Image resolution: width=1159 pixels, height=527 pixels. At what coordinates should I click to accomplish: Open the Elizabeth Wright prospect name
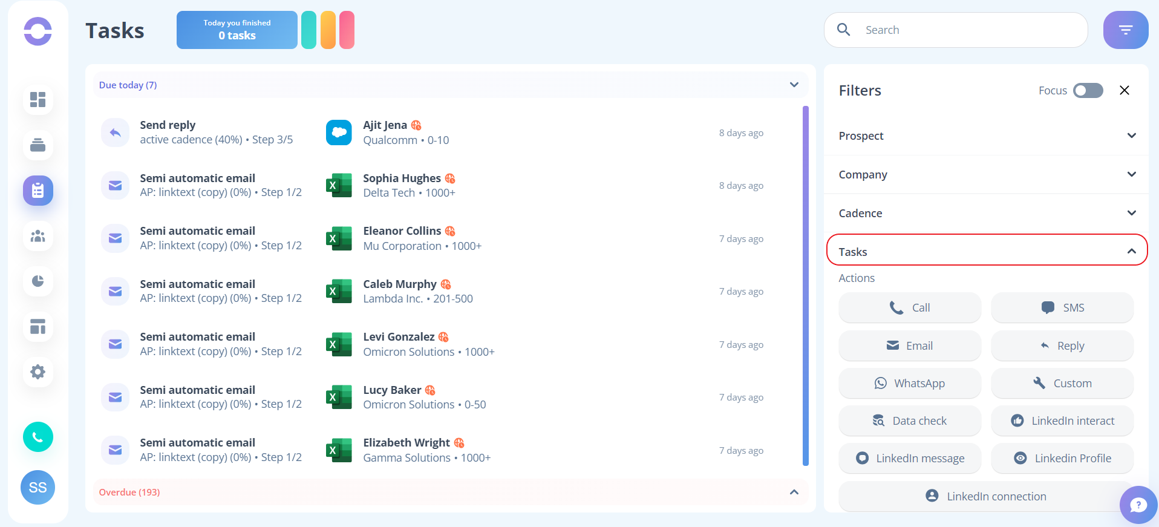point(406,443)
